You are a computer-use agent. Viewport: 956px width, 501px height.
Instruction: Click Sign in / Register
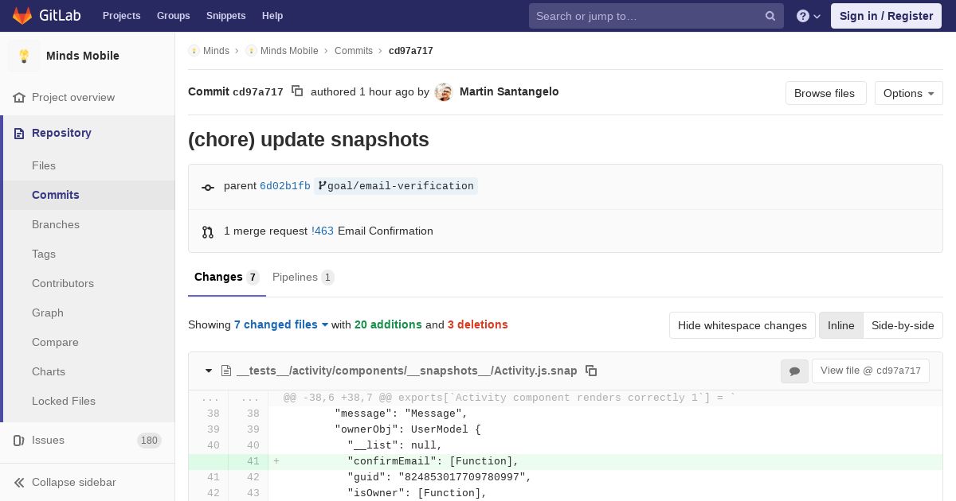click(887, 16)
